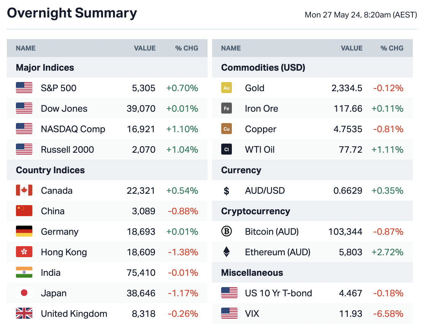Viewport: 428px width, 332px height.
Task: Click the Gold 'Au' commodity icon
Action: (x=227, y=88)
